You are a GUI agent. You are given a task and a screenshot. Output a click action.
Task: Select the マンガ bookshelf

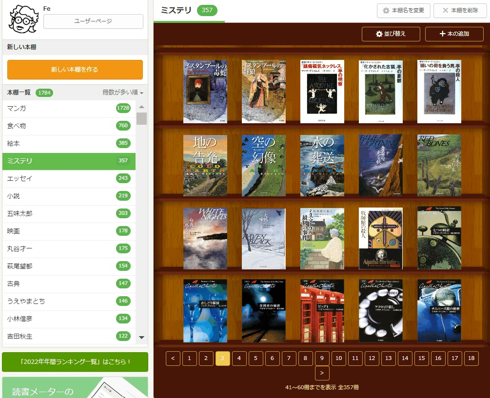(x=69, y=108)
